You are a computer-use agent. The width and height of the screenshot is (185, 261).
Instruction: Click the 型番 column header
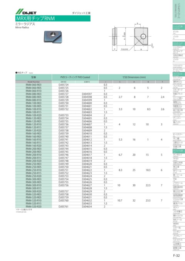click(x=34, y=77)
